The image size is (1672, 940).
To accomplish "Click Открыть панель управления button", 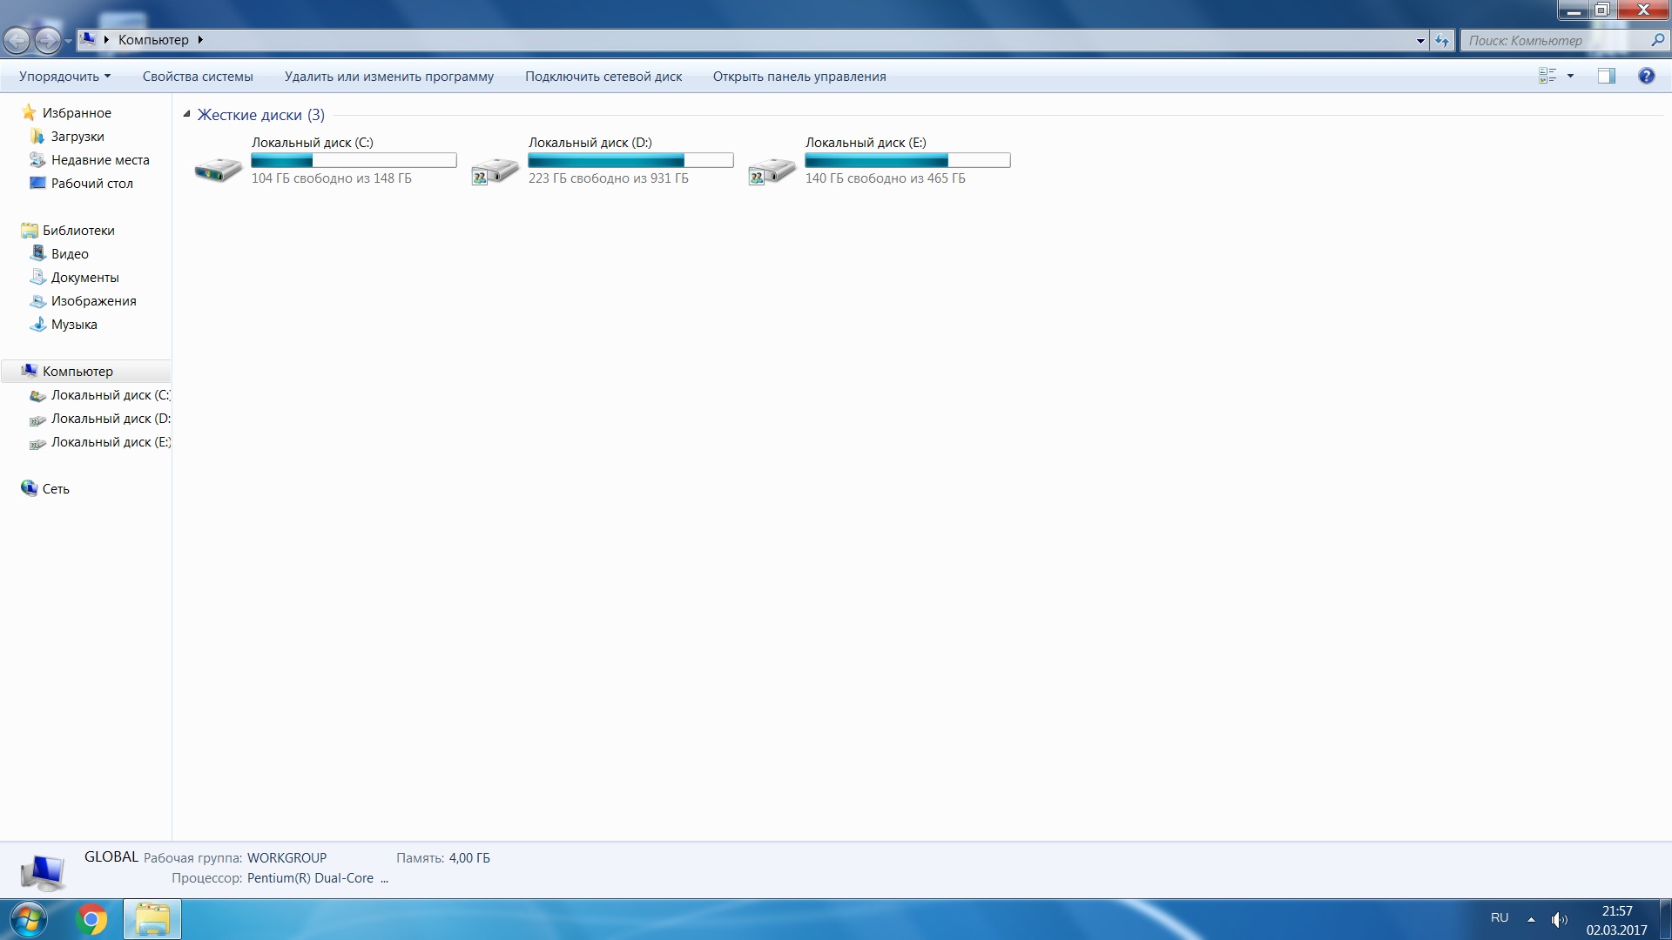I will [x=799, y=77].
